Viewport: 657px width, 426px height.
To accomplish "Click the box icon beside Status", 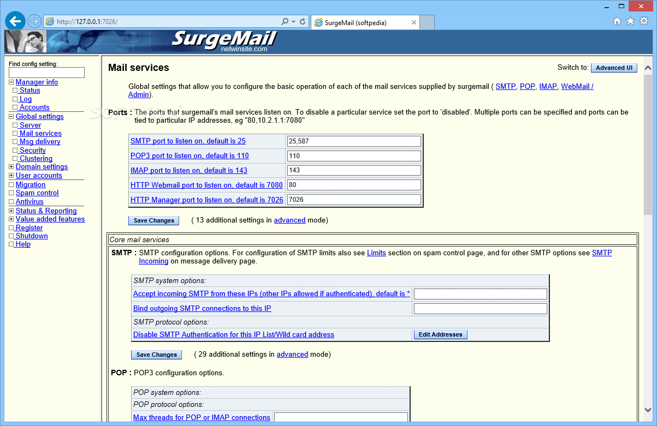I will (x=15, y=91).
